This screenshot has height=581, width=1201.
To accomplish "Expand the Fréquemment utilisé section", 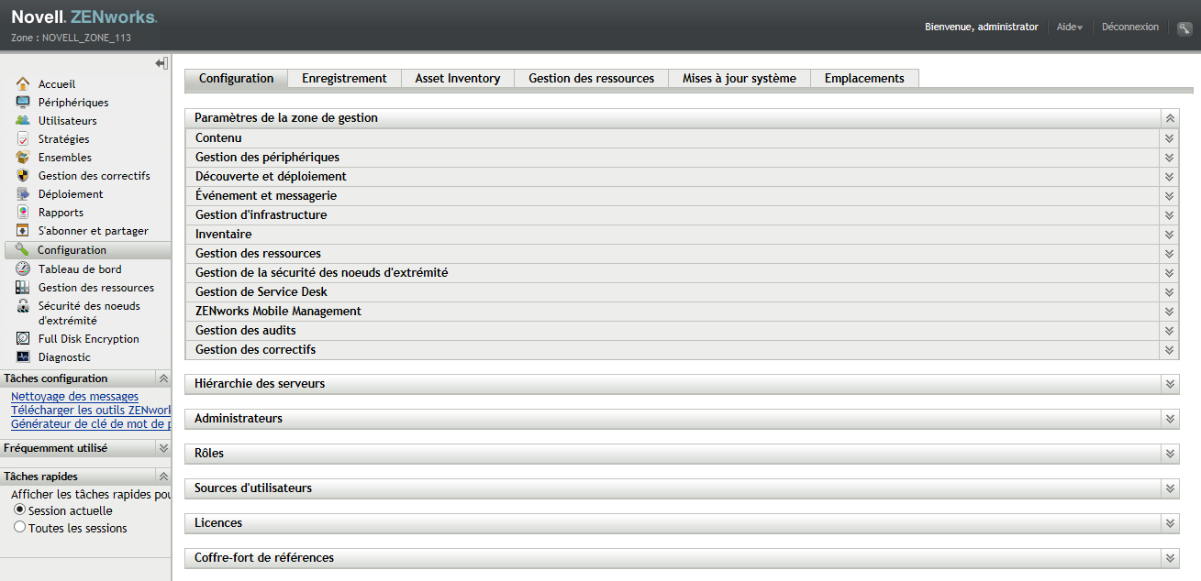I will pyautogui.click(x=162, y=448).
